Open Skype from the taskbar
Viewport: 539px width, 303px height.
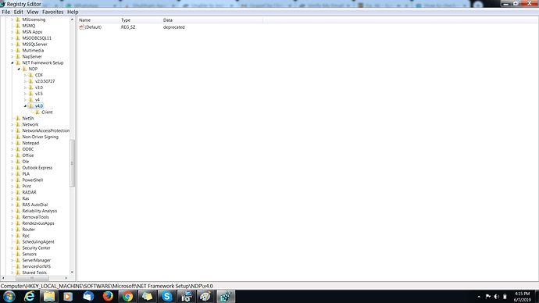coord(166,296)
